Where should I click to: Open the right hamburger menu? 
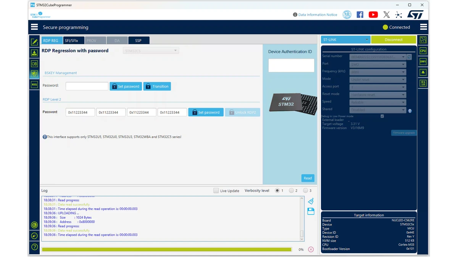pyautogui.click(x=423, y=27)
